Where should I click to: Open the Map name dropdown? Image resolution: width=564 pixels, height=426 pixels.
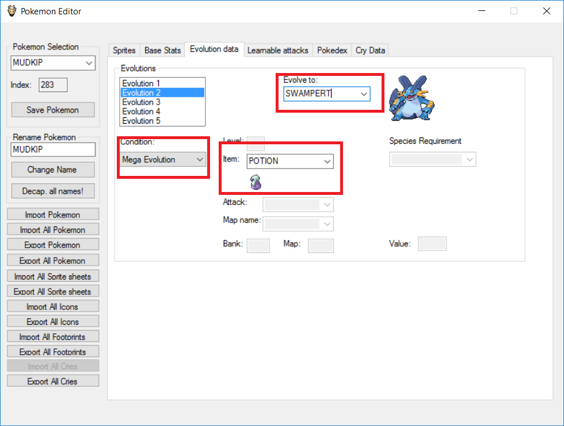click(327, 224)
